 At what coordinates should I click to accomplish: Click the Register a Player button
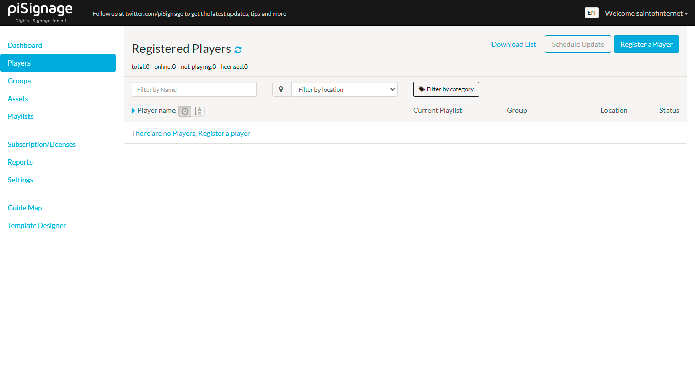coord(646,44)
